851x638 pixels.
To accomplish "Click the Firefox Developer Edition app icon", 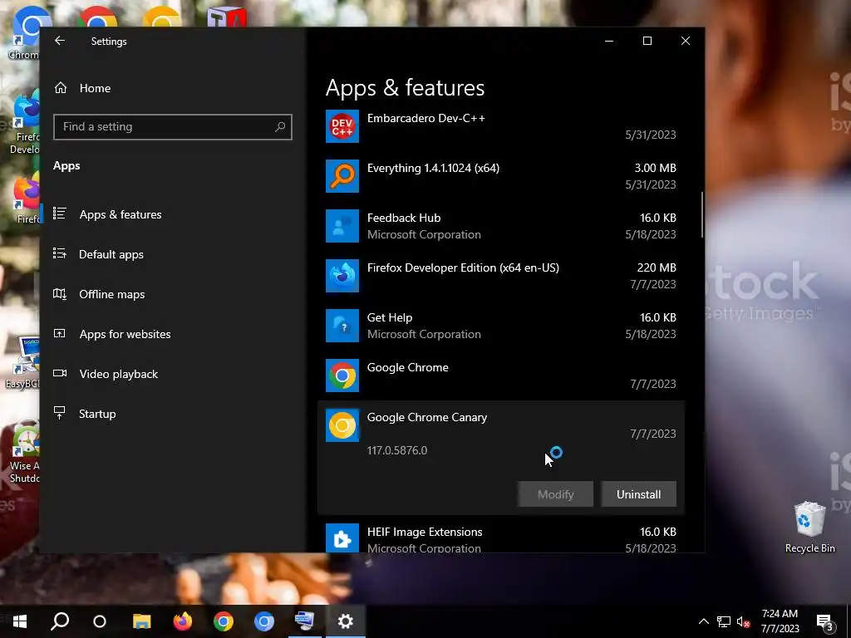I will click(342, 276).
